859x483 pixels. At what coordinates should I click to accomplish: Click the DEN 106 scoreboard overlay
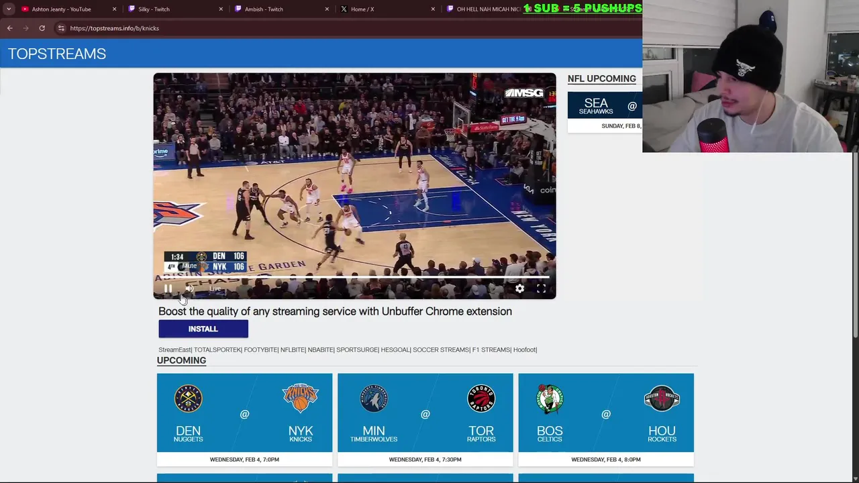click(x=205, y=256)
